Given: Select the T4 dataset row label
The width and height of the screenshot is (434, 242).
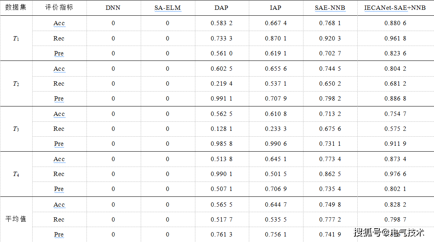Looking at the screenshot, I should (x=16, y=174).
